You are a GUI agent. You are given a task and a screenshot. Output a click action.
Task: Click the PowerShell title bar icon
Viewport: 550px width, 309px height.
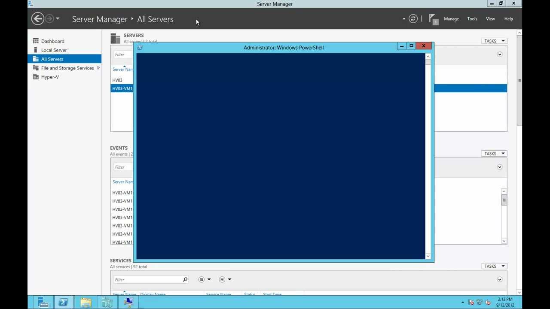(140, 48)
